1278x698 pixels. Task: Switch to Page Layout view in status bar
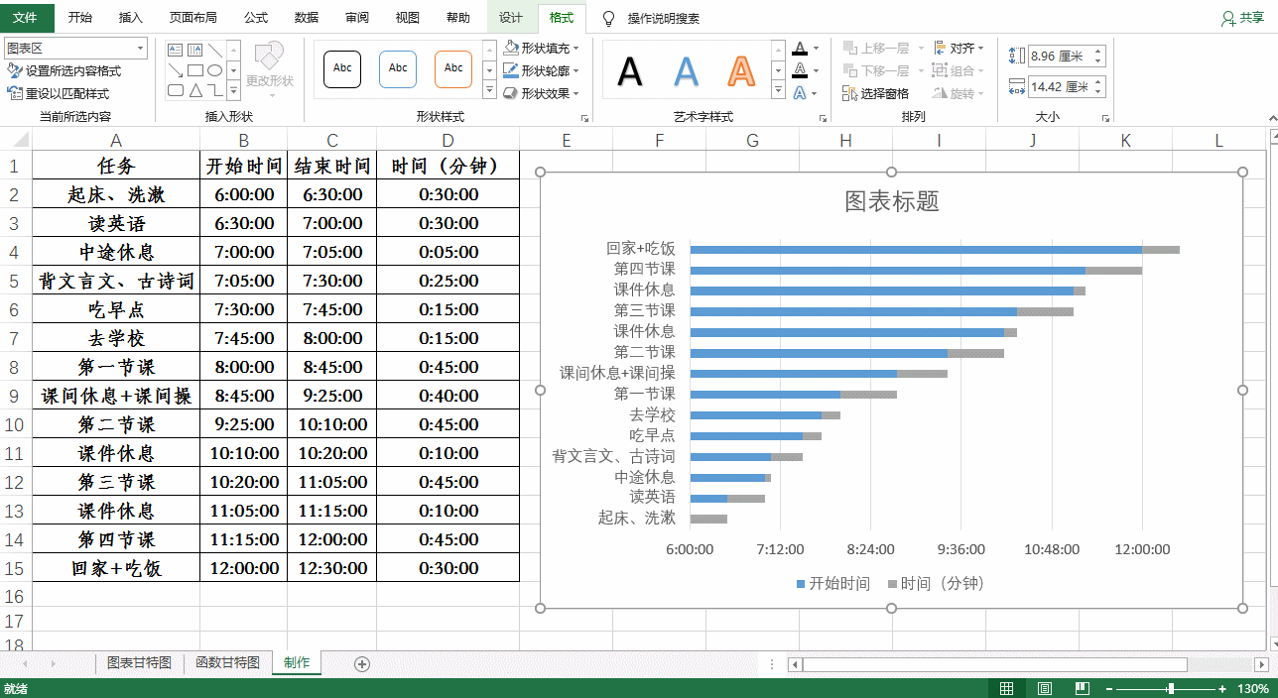click(1044, 688)
